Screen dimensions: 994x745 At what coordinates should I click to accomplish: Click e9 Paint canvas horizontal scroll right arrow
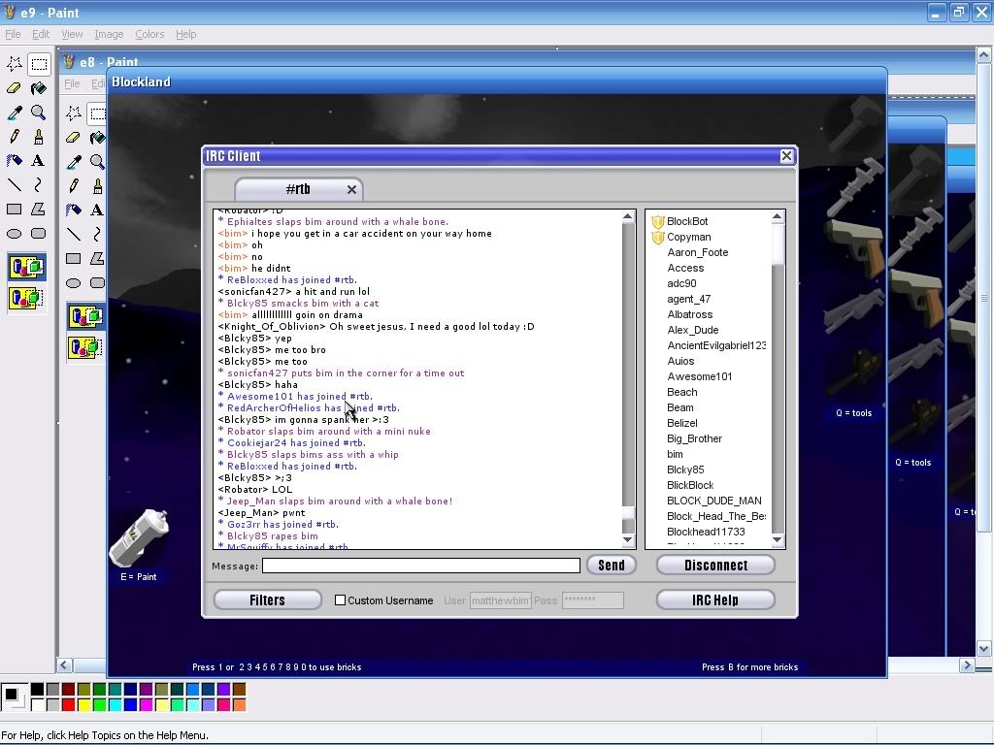[967, 664]
